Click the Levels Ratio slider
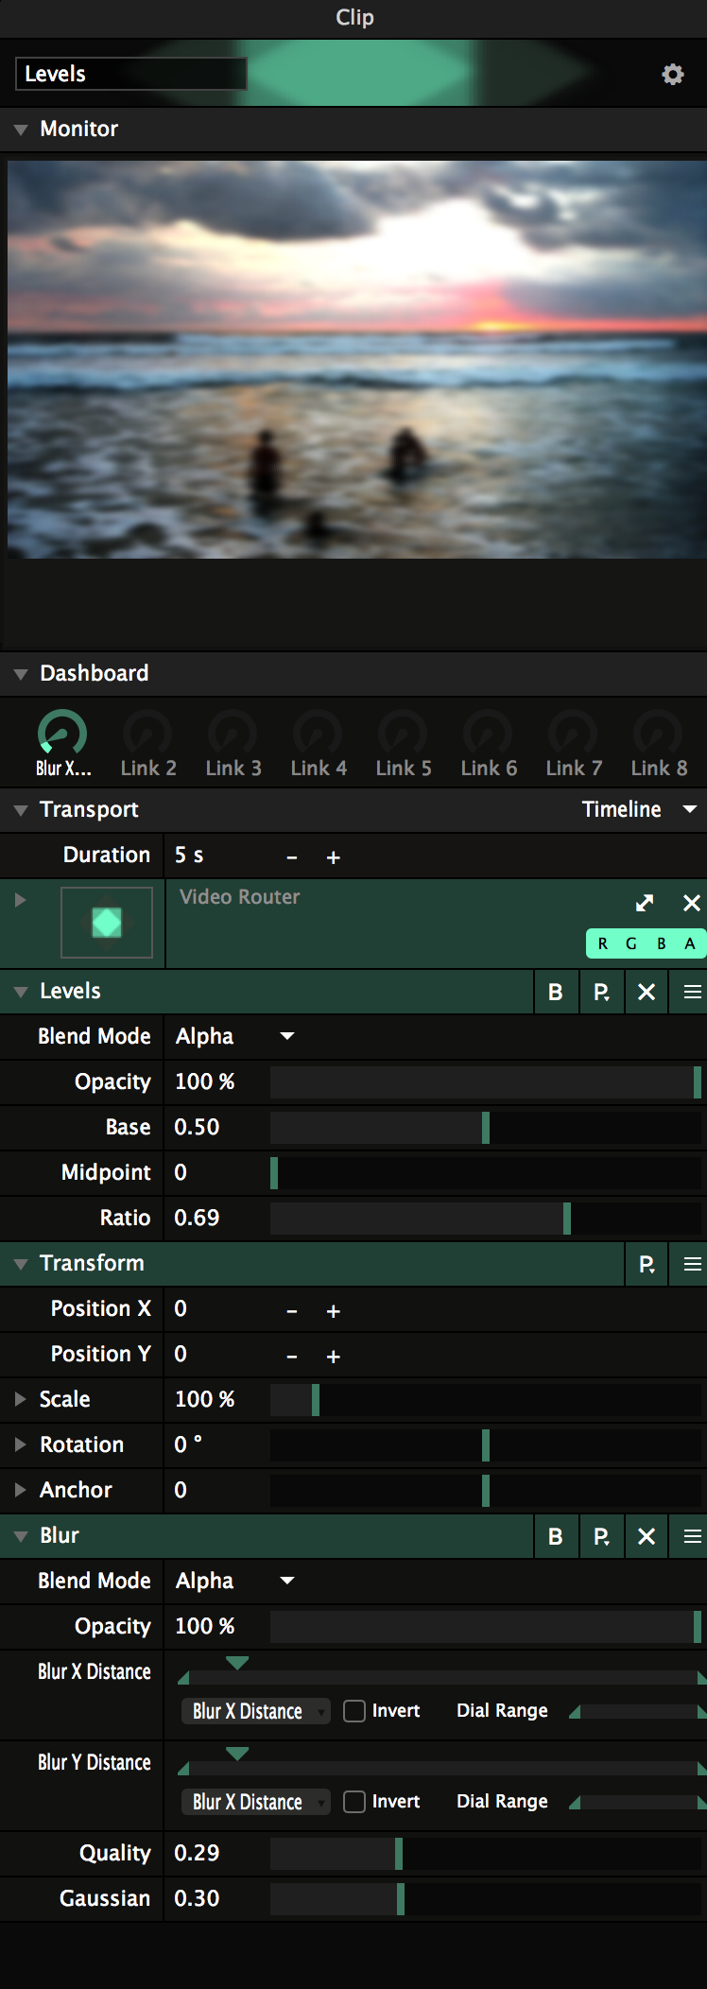The width and height of the screenshot is (707, 1989). (486, 1219)
